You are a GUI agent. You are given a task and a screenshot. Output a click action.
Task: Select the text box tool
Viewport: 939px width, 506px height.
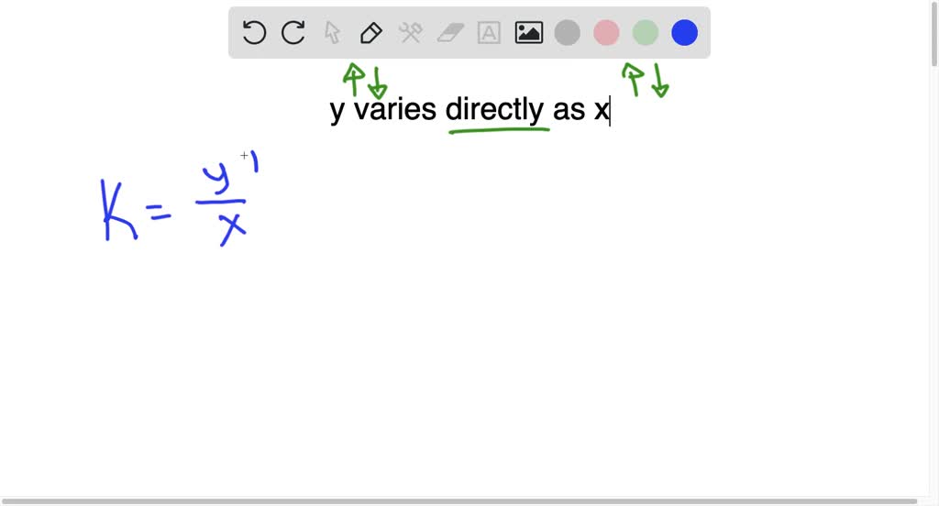[x=489, y=32]
